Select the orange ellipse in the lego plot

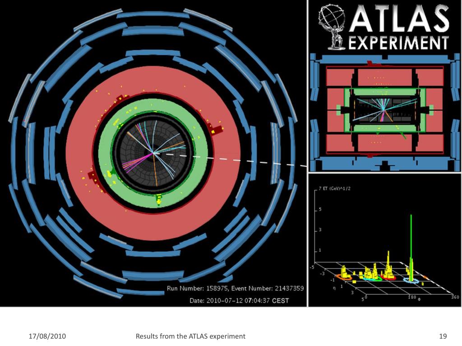click(x=344, y=278)
